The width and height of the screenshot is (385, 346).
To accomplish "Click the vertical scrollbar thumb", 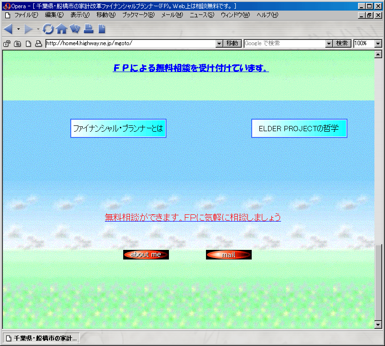I will point(378,283).
